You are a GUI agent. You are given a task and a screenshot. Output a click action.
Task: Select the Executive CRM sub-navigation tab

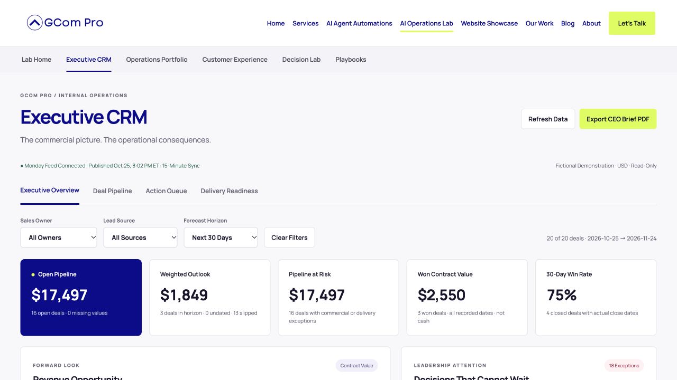(x=89, y=60)
